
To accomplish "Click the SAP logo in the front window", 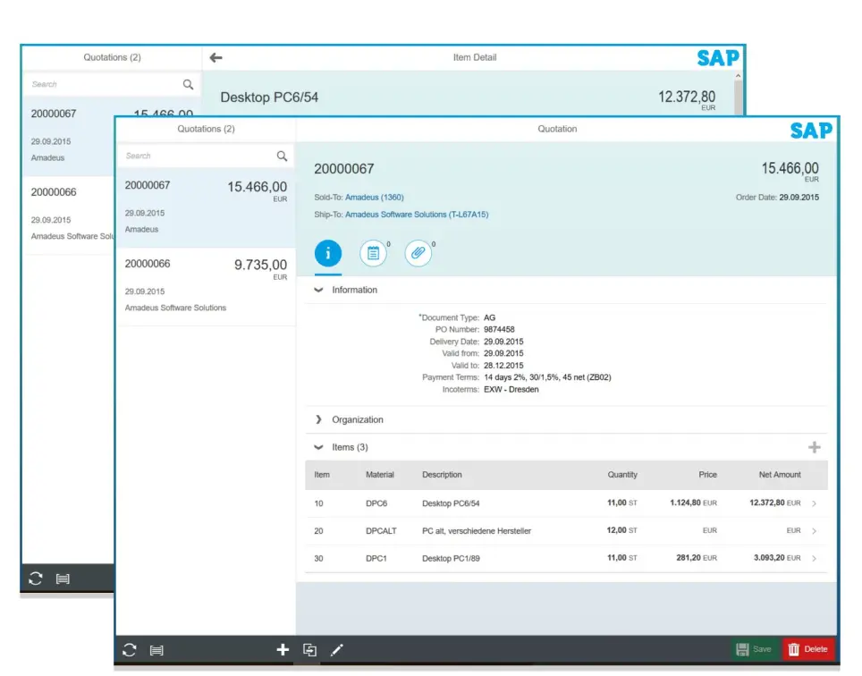I will pyautogui.click(x=811, y=131).
